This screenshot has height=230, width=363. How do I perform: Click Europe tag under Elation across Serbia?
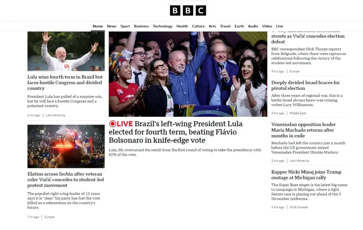click(x=49, y=217)
